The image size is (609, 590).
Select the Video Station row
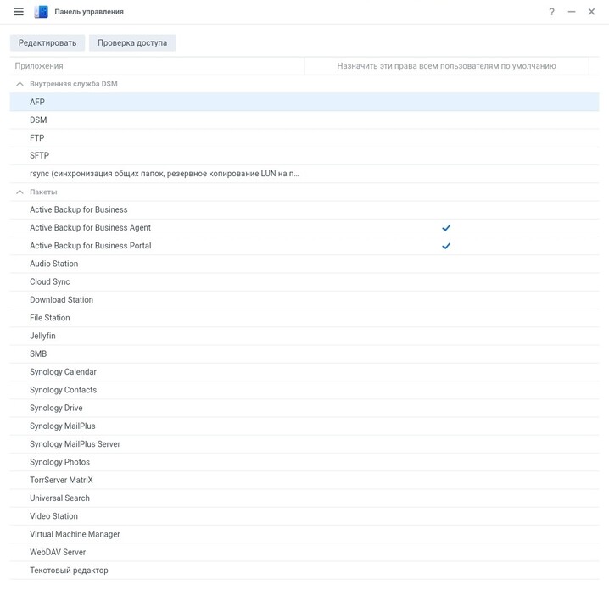click(304, 516)
